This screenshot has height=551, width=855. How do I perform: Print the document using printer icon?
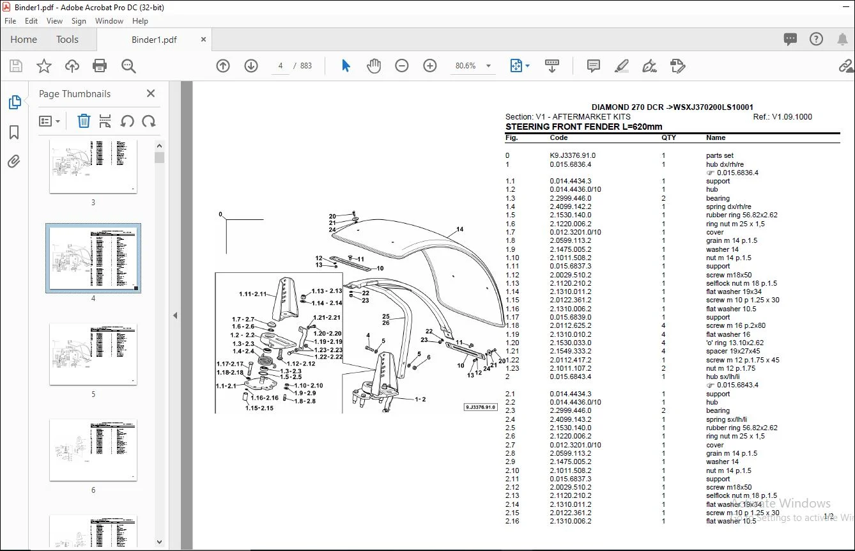point(100,66)
